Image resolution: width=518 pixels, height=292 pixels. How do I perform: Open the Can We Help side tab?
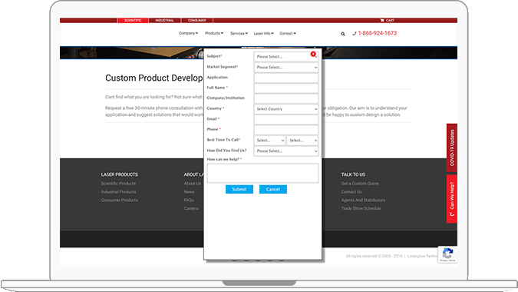pos(452,199)
